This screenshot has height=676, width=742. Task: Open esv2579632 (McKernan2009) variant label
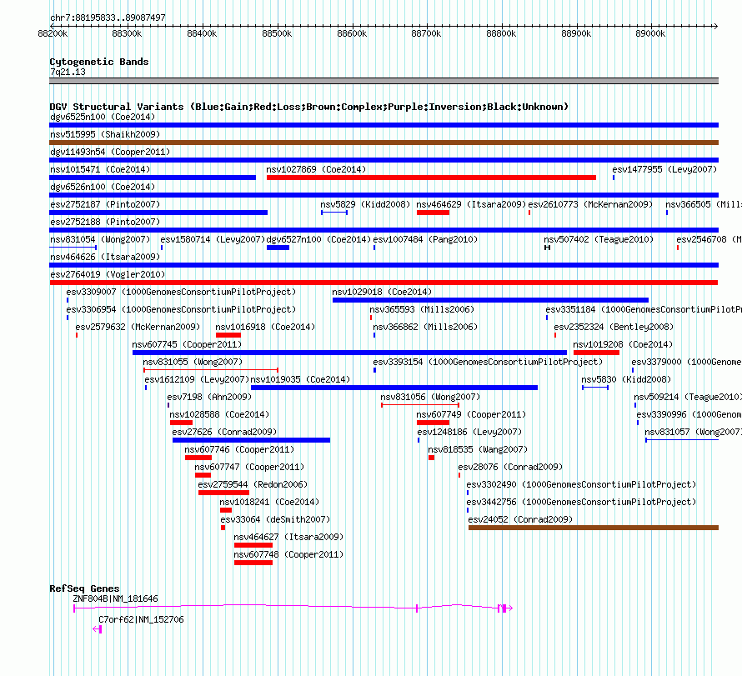click(138, 327)
